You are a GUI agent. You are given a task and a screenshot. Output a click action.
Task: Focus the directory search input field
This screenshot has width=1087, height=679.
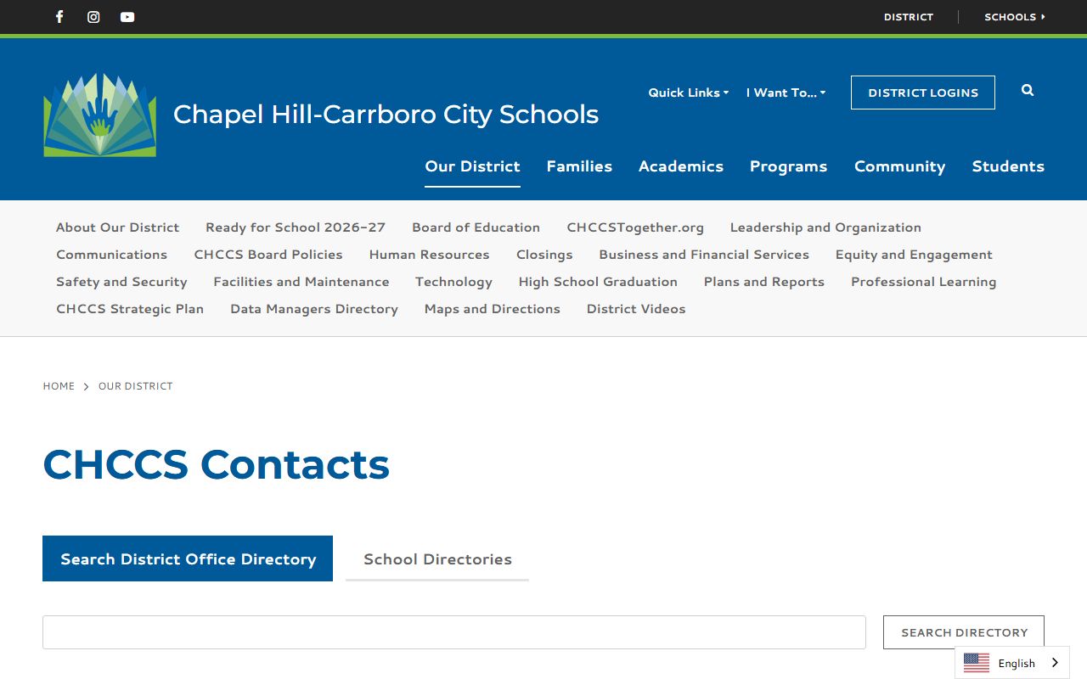click(x=454, y=632)
